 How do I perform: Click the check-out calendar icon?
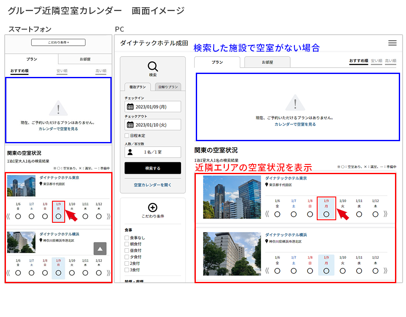click(x=130, y=125)
